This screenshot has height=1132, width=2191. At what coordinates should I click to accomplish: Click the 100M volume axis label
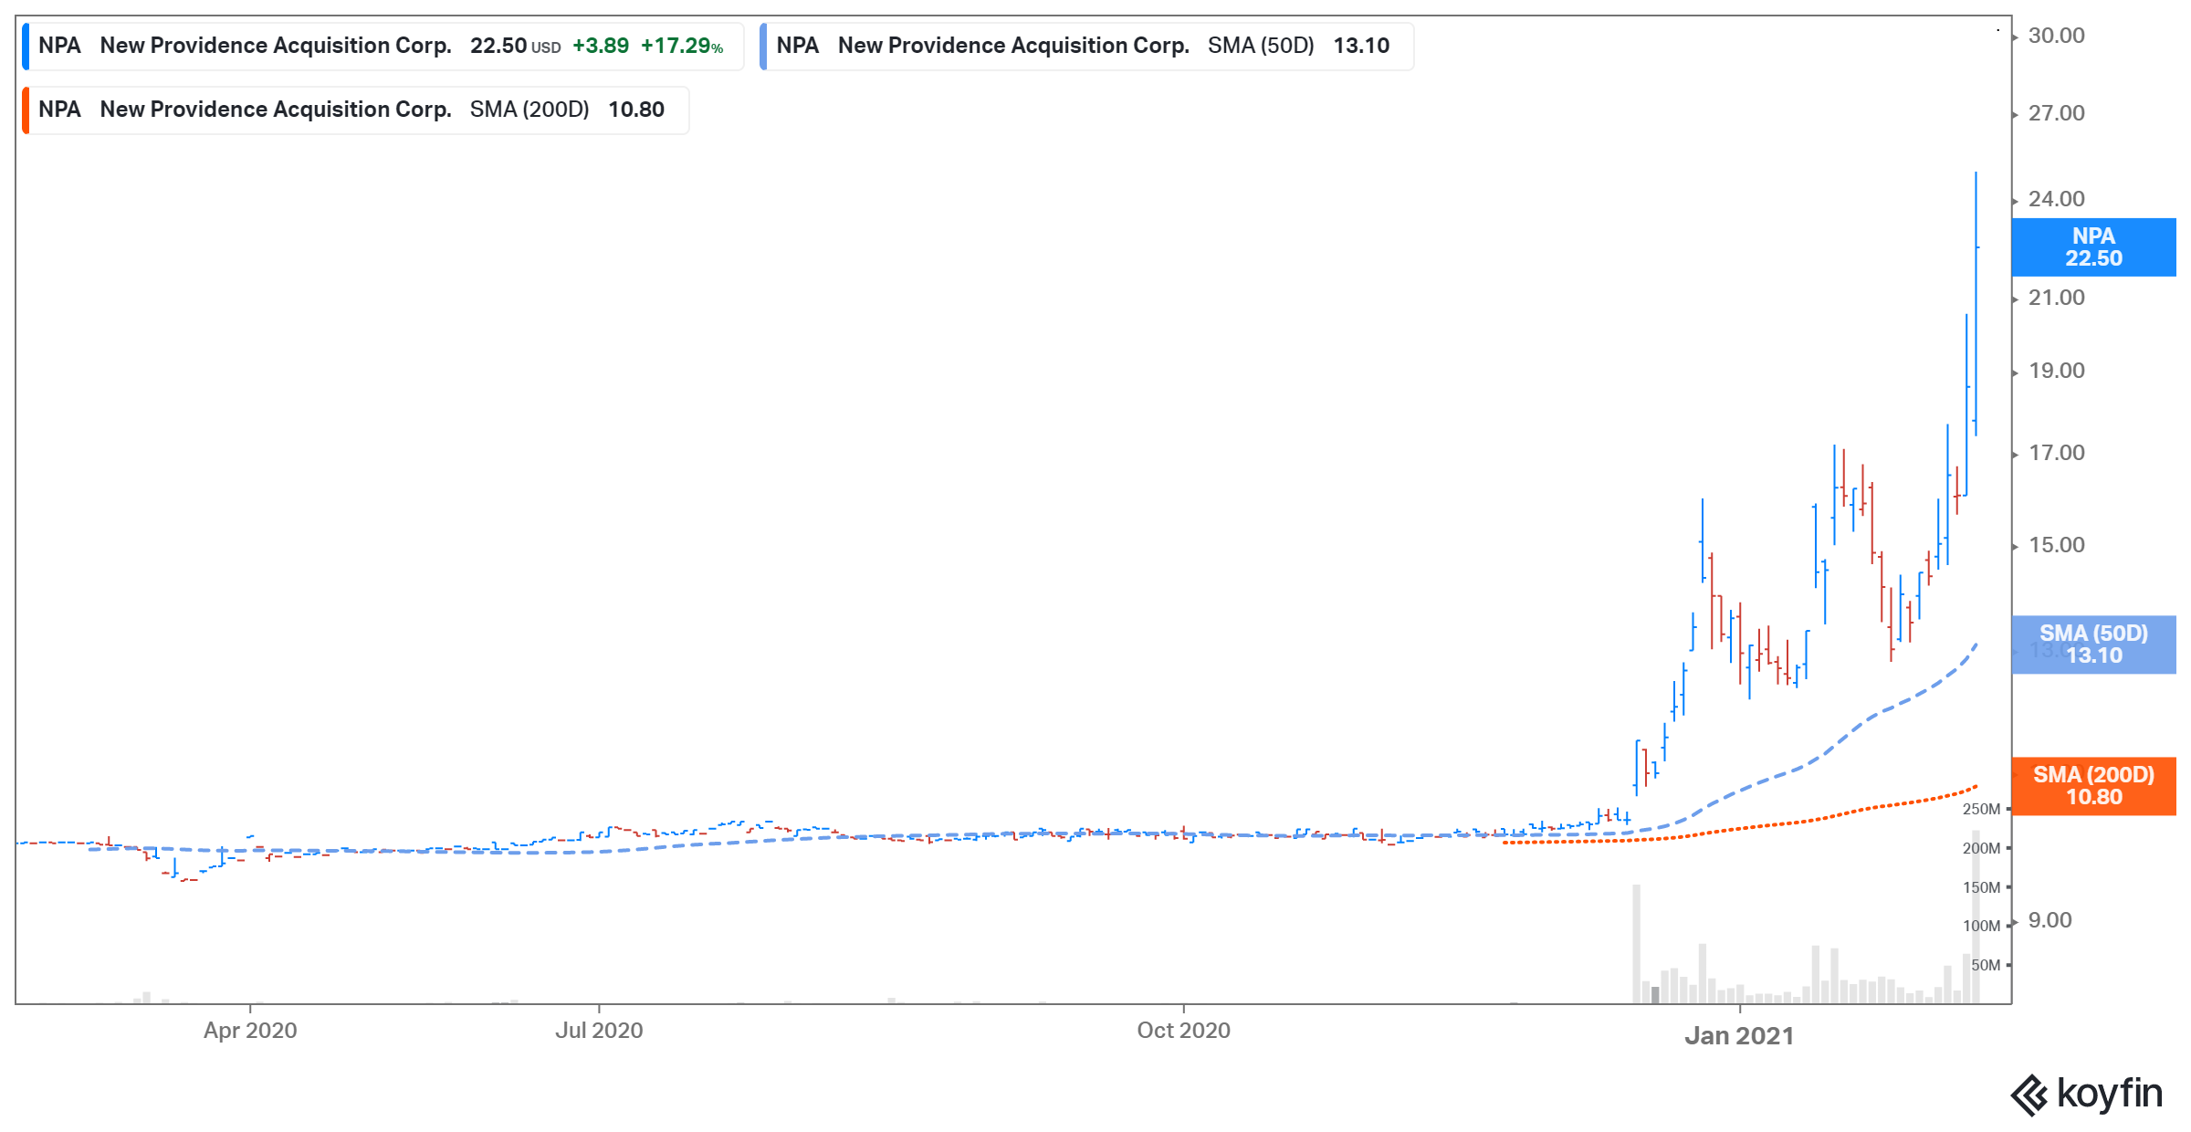tap(1981, 927)
